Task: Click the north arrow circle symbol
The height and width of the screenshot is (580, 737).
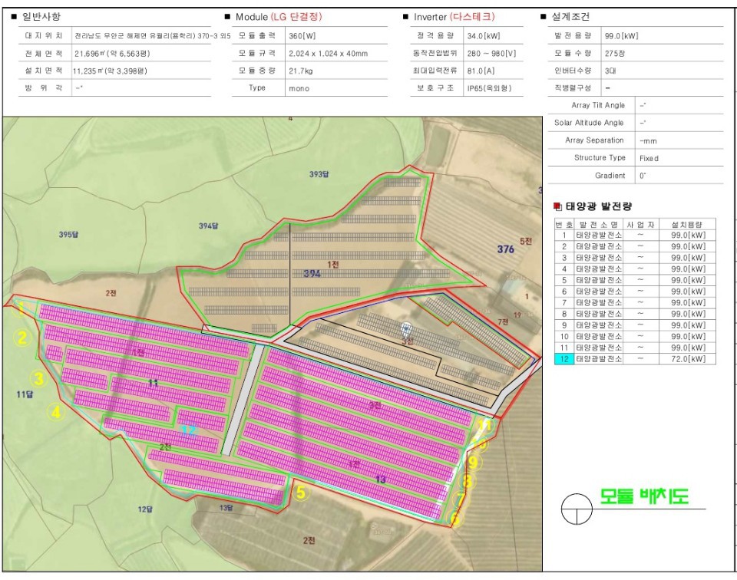Action: point(577,509)
